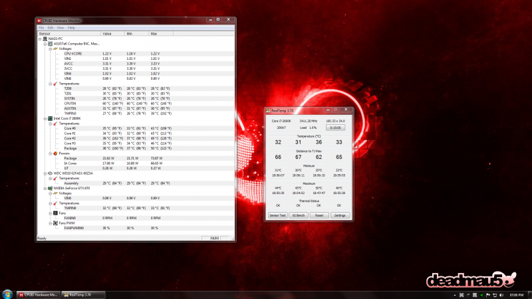The height and width of the screenshot is (299, 532).
Task: Click the volume speaker tray icon
Action: click(x=501, y=295)
